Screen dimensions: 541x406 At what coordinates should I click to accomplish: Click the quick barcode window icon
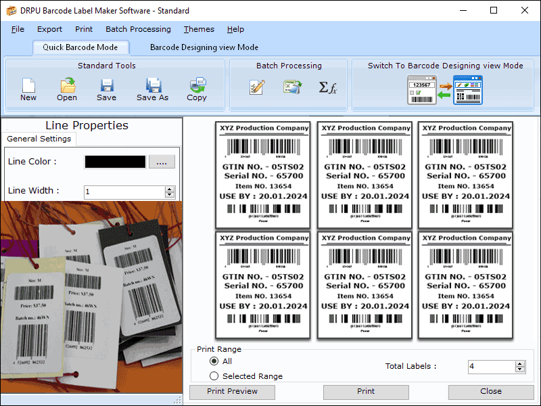click(x=421, y=90)
